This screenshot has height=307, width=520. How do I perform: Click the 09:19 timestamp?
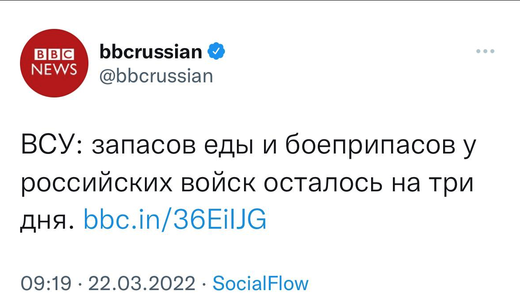(46, 283)
